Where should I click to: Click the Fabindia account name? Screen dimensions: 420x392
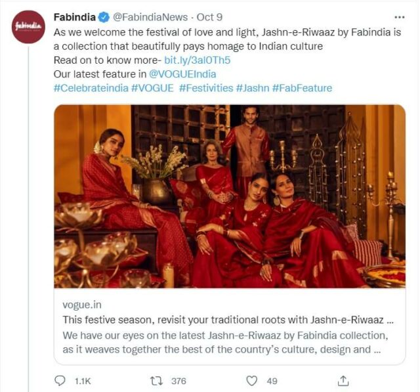point(75,16)
